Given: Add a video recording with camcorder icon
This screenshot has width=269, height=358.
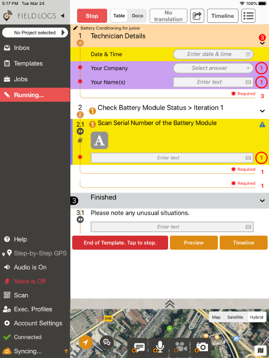Looking at the screenshot, I should click(181, 347).
